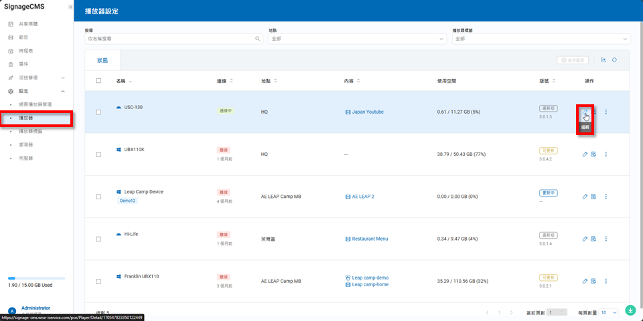
Task: Select the Franklin UBX110 row checkbox
Action: pos(98,281)
